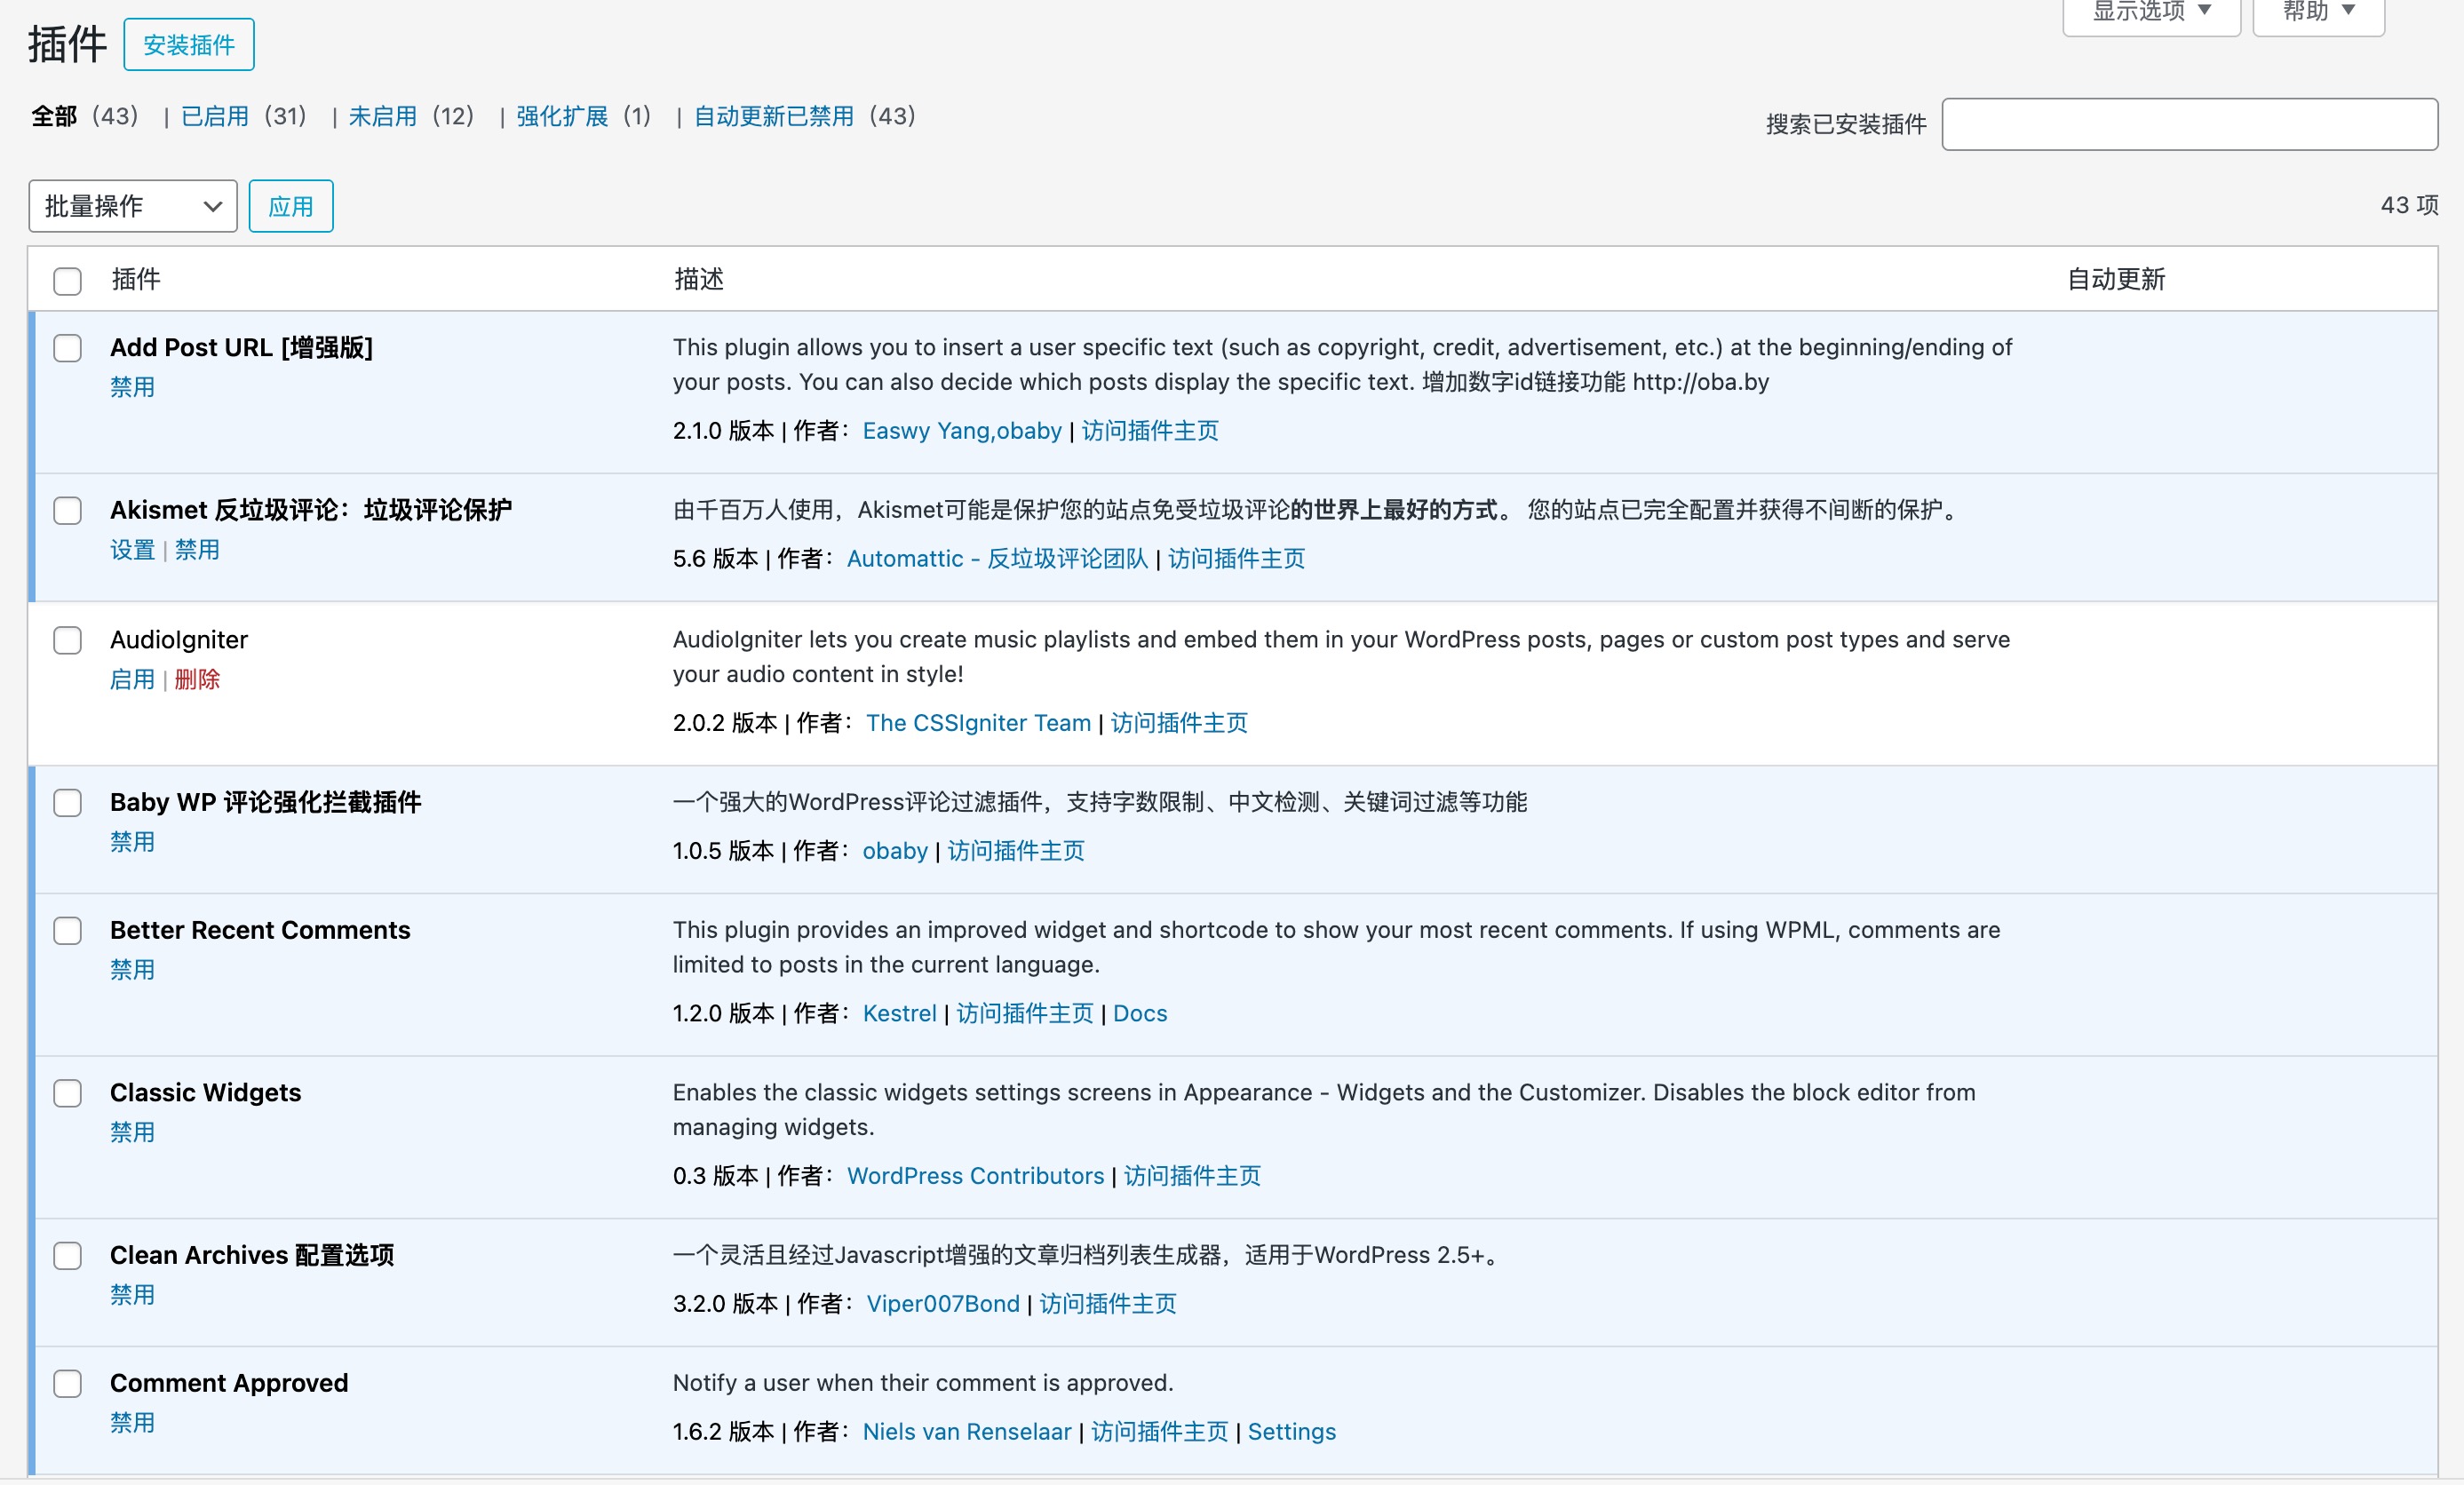
Task: Tick checkbox for Classic Widgets
Action: [x=67, y=1093]
